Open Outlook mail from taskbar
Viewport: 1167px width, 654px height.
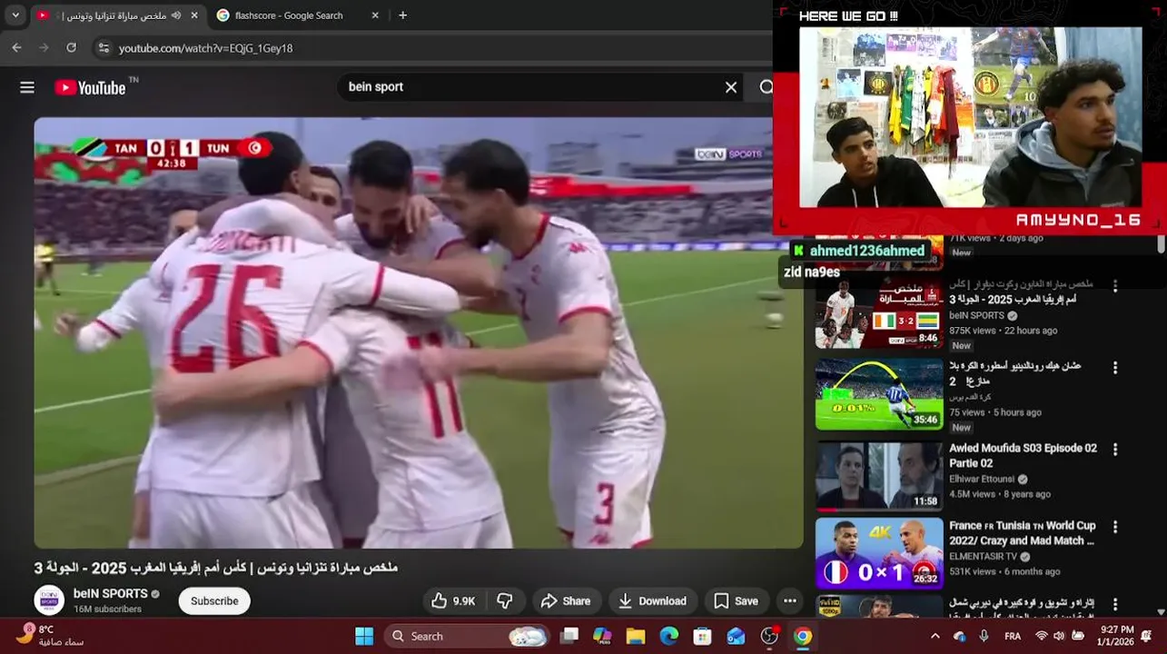coord(736,636)
